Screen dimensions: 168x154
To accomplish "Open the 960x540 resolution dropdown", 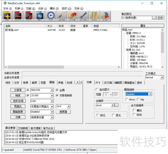I will tap(52, 90).
